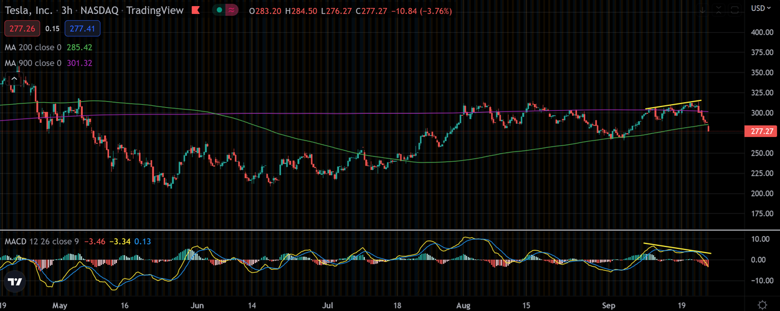Open chart settings gear at bottom right
The width and height of the screenshot is (780, 311).
click(x=762, y=304)
